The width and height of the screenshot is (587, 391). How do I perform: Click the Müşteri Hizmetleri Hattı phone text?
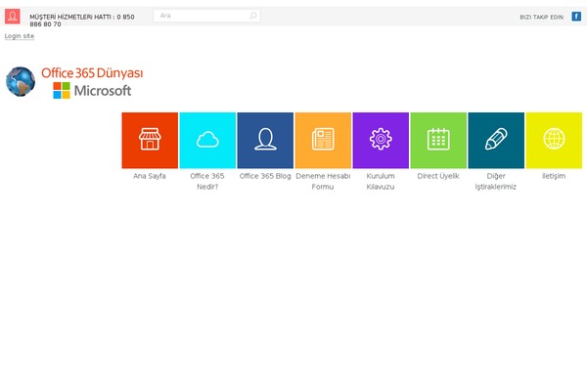82,21
